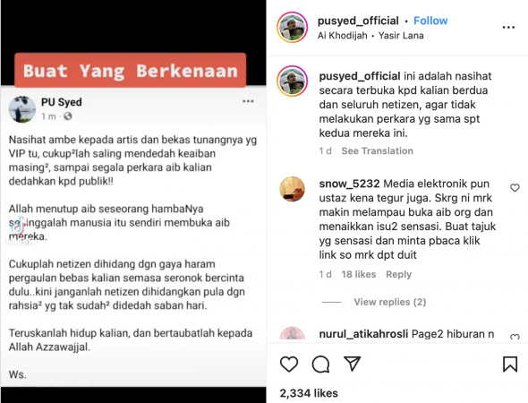Like nurul_atikahrosli's comment heart
This screenshot has width=528, height=403.
(x=515, y=337)
